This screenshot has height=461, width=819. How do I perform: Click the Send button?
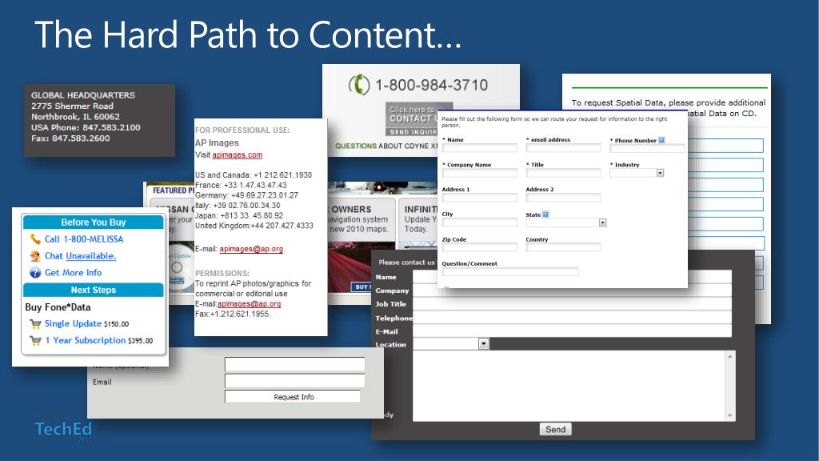tap(555, 429)
